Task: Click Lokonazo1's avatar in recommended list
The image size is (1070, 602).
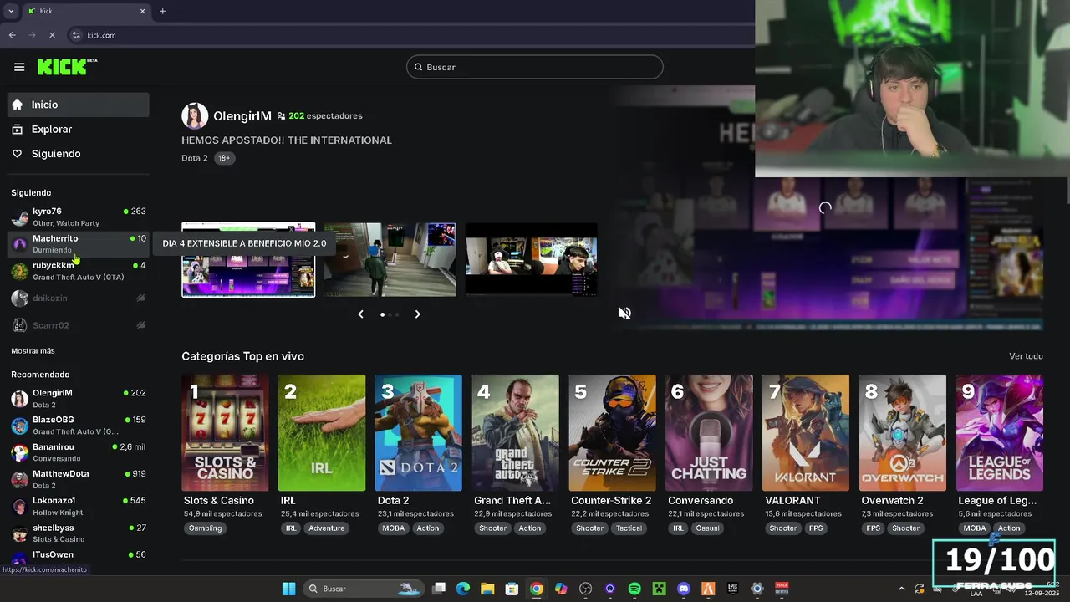Action: 19,506
